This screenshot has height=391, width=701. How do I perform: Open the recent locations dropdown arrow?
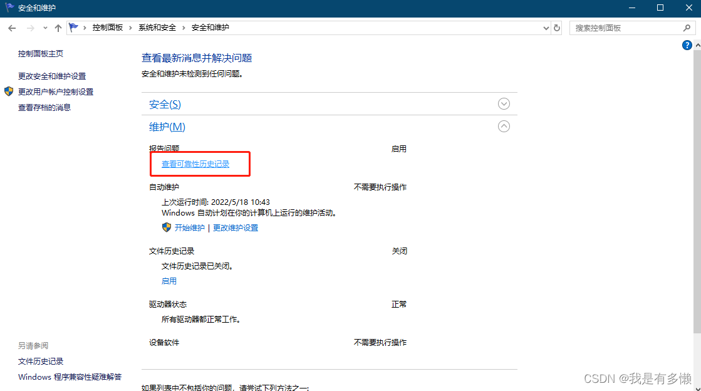(x=45, y=28)
